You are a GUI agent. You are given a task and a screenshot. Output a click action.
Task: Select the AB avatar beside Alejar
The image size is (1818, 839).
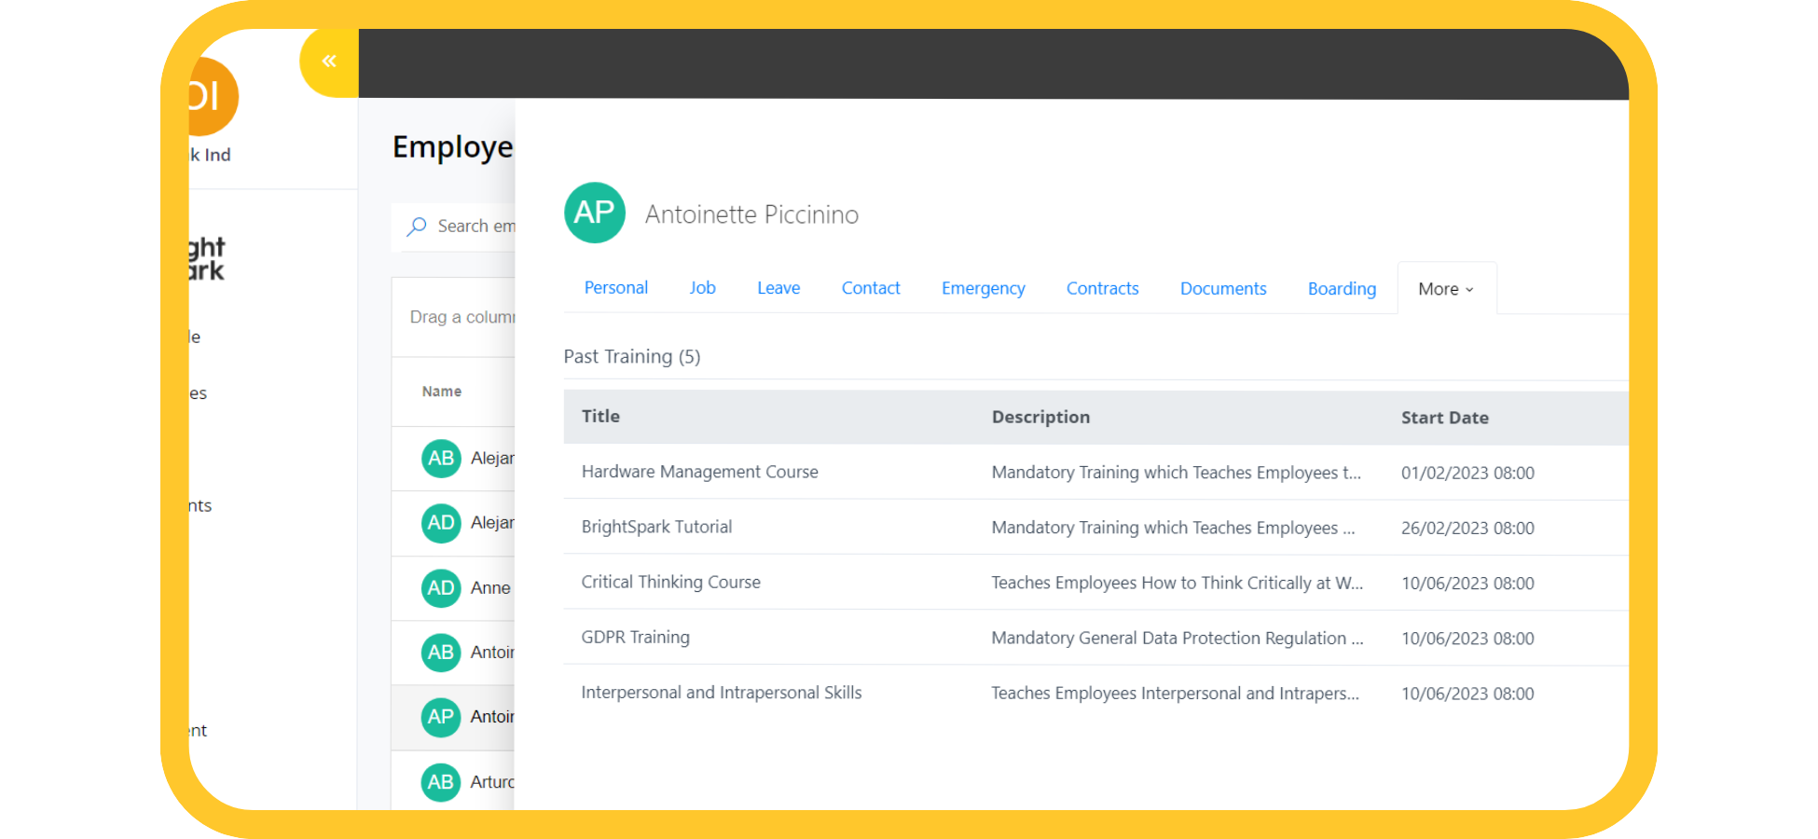click(441, 459)
